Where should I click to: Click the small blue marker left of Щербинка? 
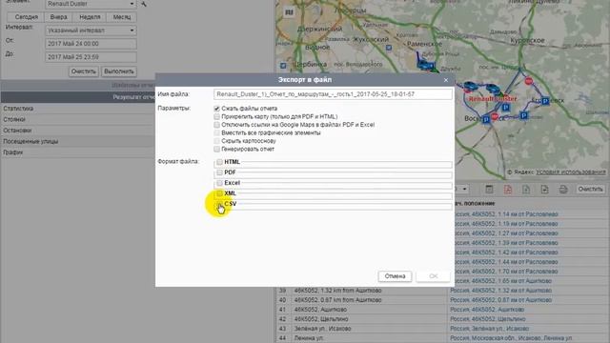283,66
